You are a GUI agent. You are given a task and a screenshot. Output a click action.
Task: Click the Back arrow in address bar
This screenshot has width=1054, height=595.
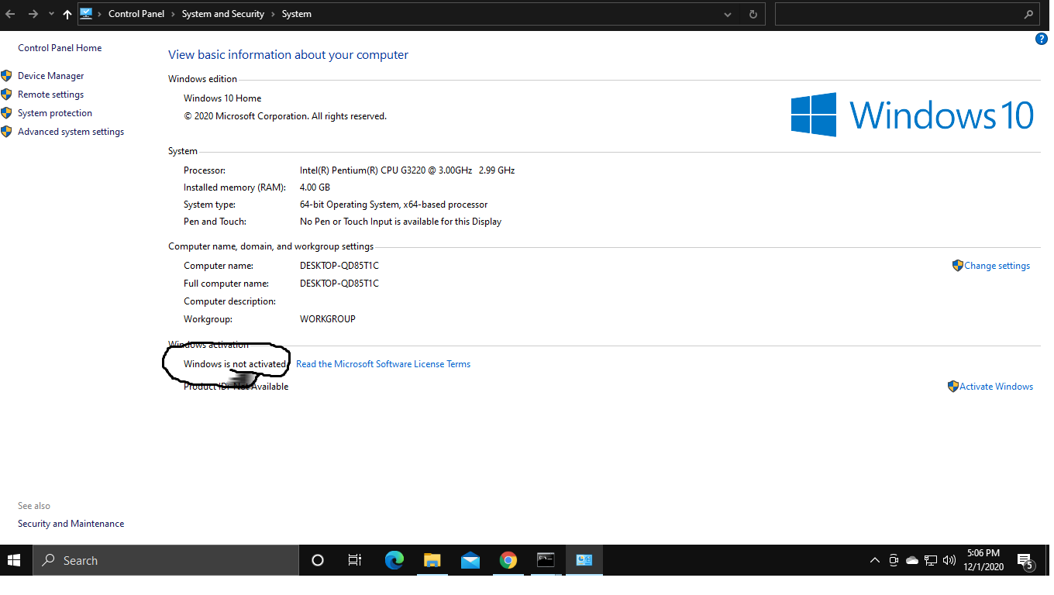(10, 14)
